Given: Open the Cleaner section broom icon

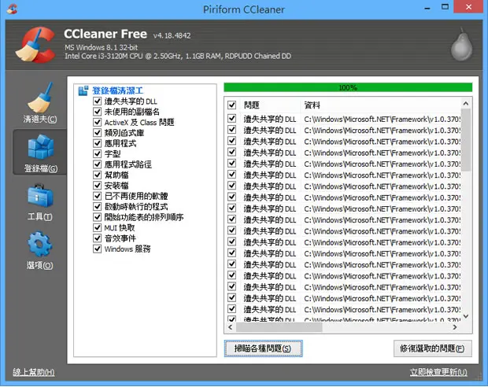Looking at the screenshot, I should [x=39, y=98].
